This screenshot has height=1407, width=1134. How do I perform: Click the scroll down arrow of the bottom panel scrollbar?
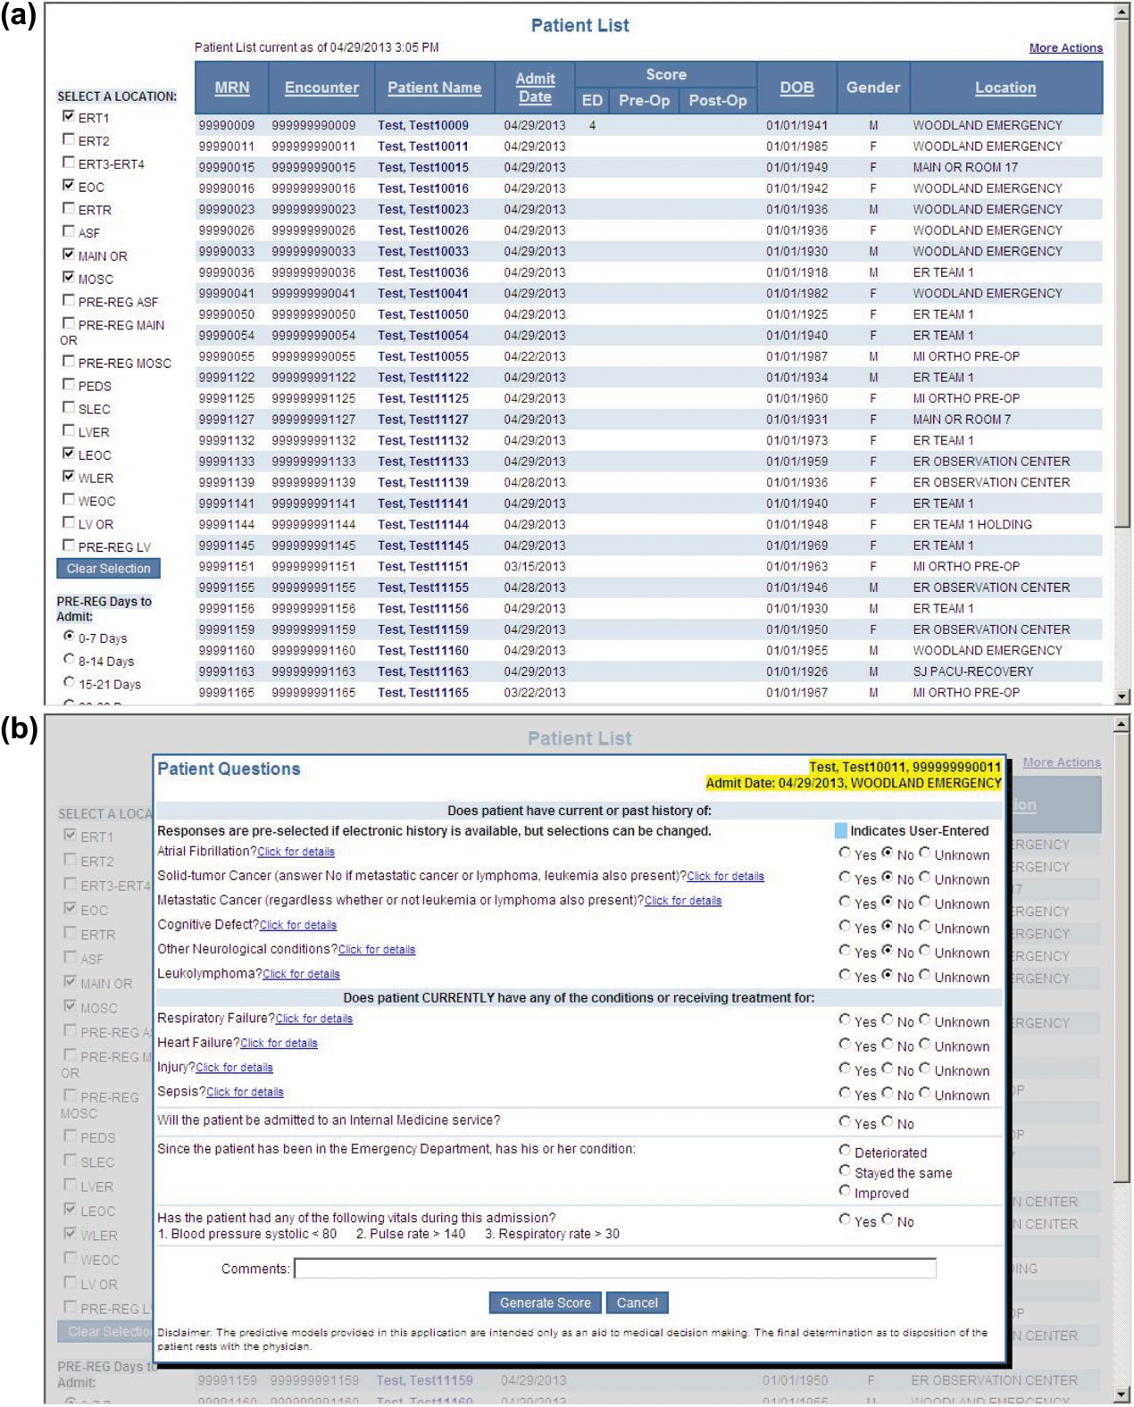click(1122, 1395)
